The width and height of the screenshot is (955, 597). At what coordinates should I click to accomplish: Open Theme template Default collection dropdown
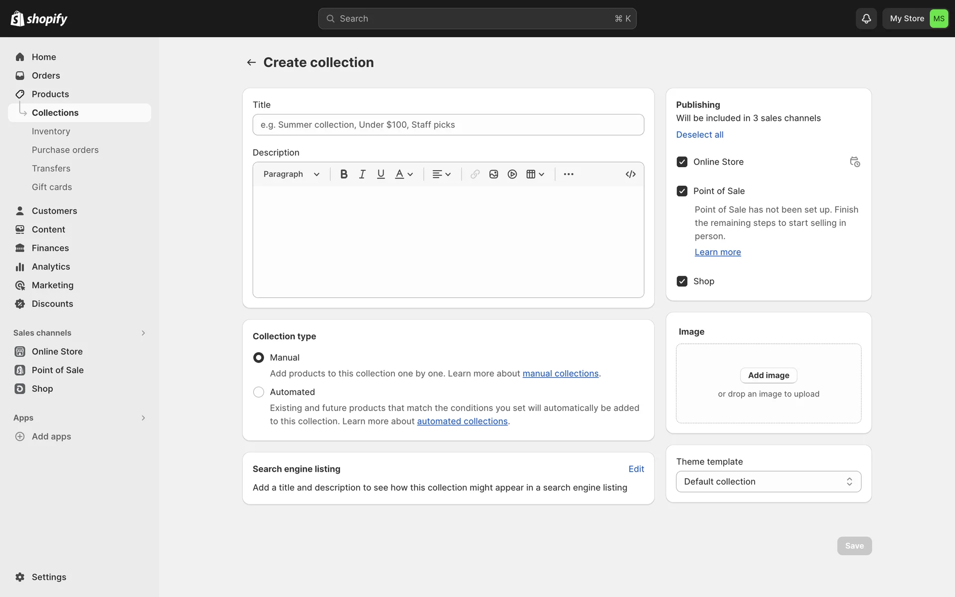pos(768,482)
